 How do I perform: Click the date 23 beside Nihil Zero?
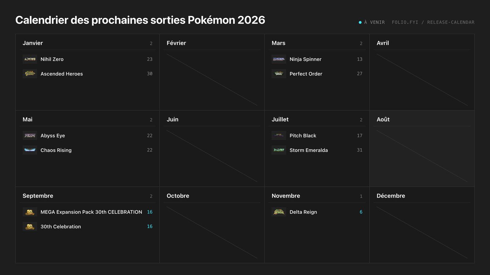pyautogui.click(x=150, y=59)
